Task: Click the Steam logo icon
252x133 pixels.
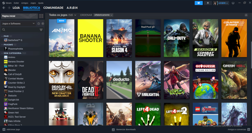Action: tap(3, 3)
